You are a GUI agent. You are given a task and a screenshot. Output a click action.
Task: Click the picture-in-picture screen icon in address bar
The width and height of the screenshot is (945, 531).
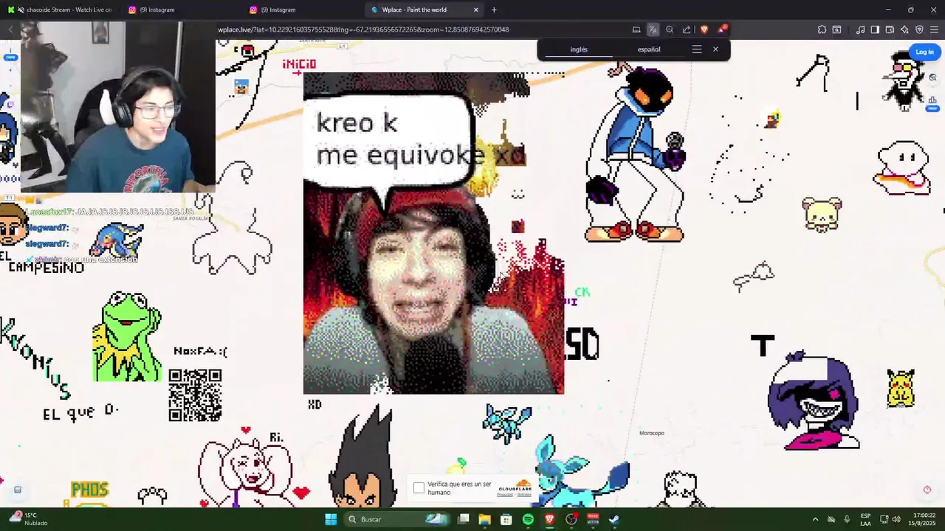[636, 29]
